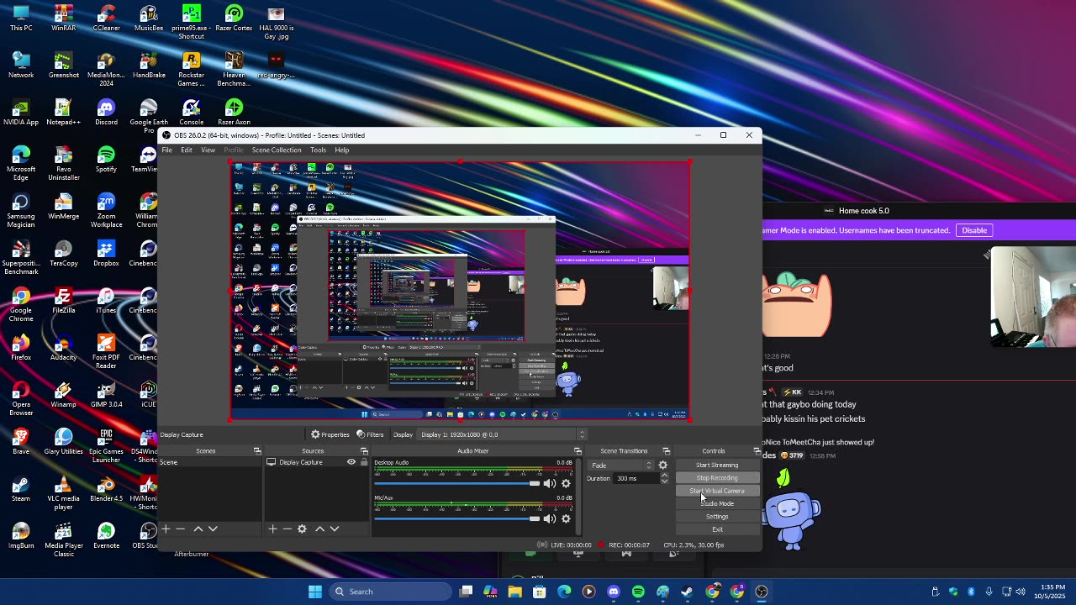Start the Virtual Camera
The width and height of the screenshot is (1076, 605).
717,491
